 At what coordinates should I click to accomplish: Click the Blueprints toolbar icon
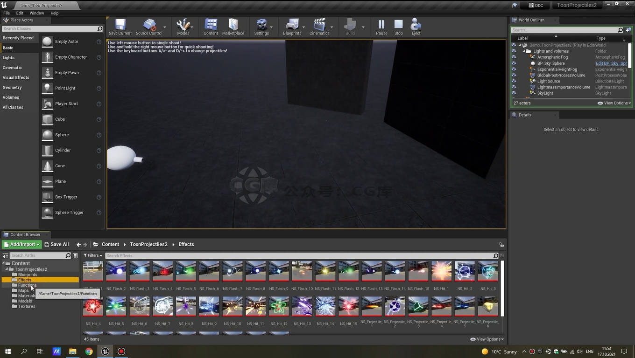(x=292, y=26)
